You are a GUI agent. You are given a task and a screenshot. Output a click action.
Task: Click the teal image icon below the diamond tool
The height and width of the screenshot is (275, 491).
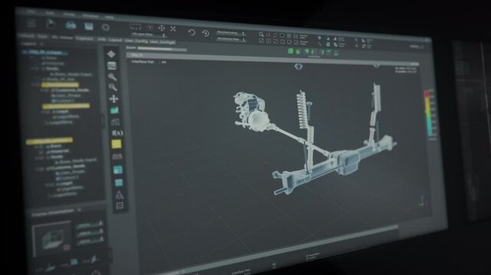point(112,66)
